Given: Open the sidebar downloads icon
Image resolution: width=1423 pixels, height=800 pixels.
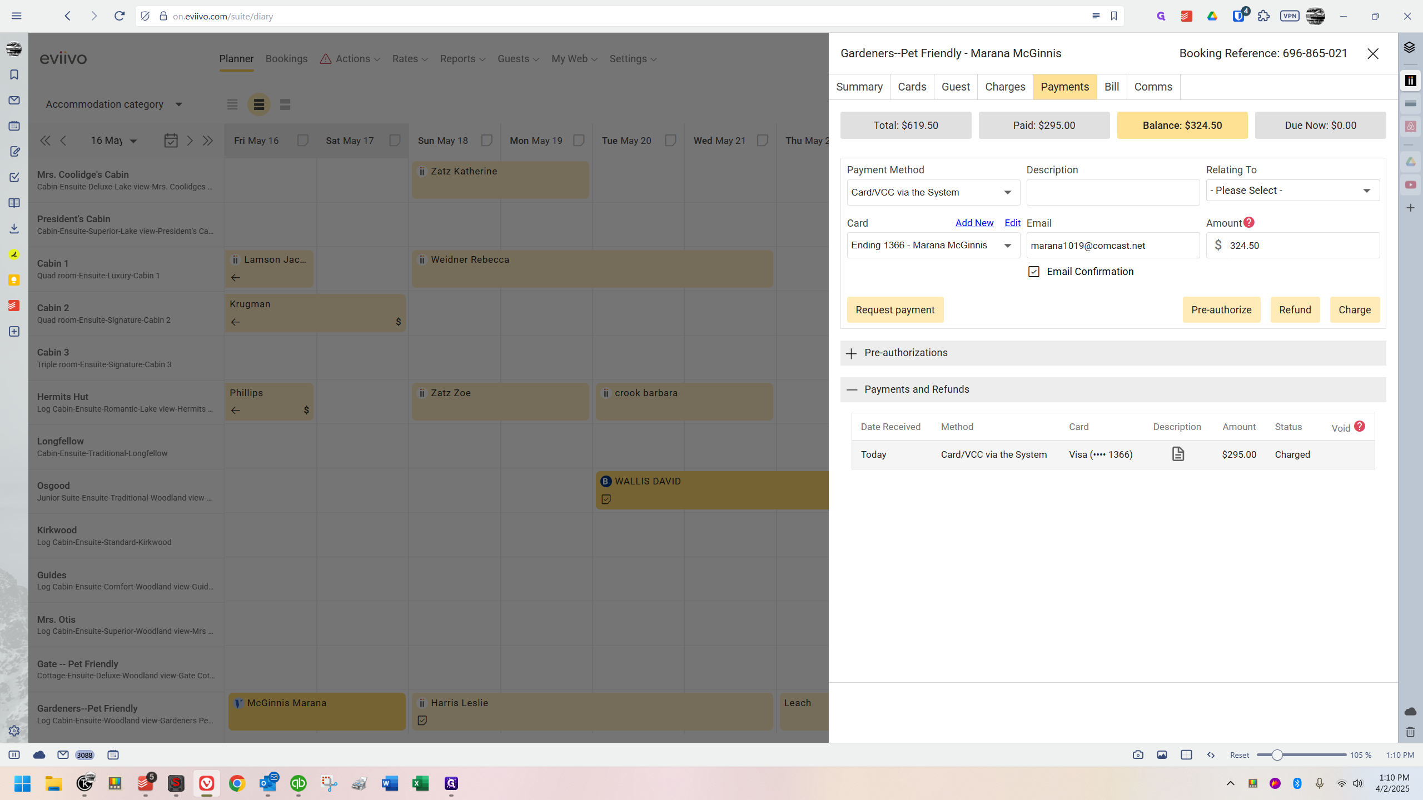Looking at the screenshot, I should click(14, 228).
